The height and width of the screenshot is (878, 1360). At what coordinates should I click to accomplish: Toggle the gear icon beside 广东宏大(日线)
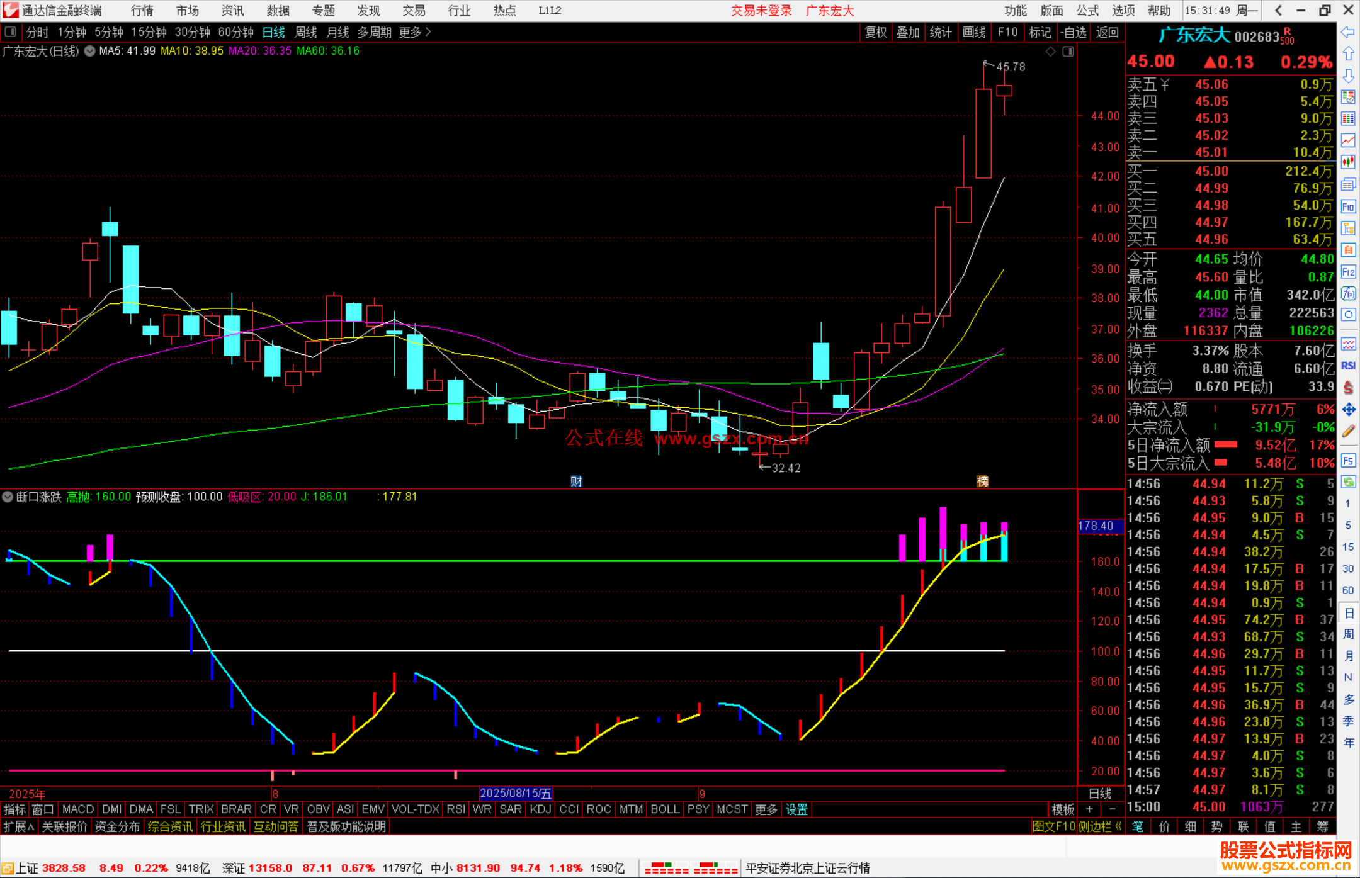(90, 51)
